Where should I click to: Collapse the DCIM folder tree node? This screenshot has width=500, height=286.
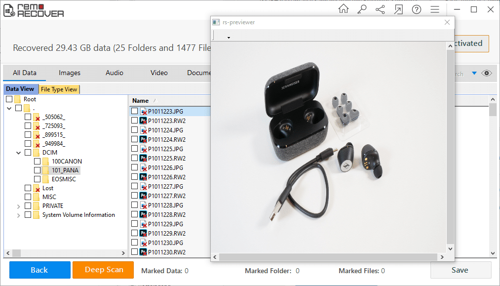point(19,153)
